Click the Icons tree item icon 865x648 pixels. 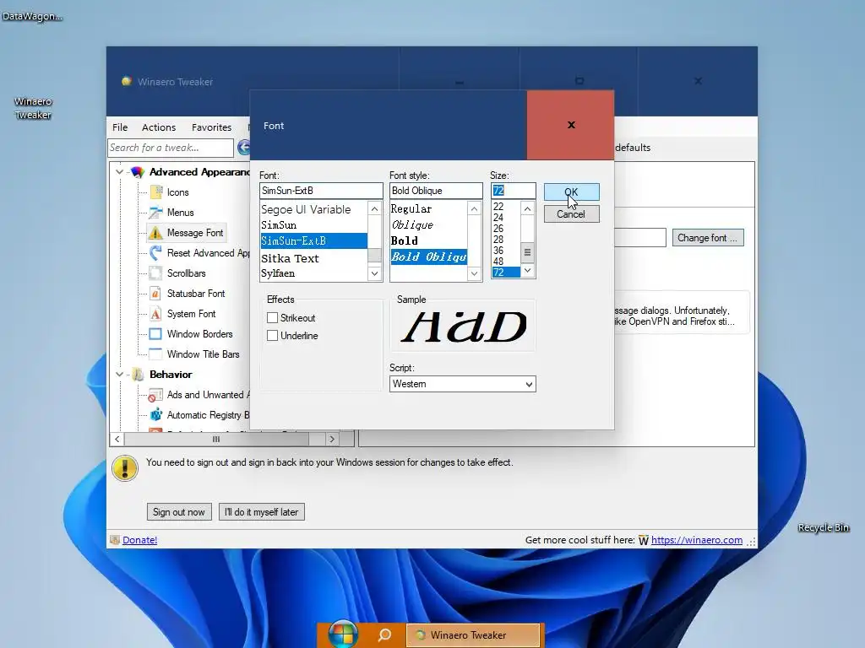pos(156,192)
